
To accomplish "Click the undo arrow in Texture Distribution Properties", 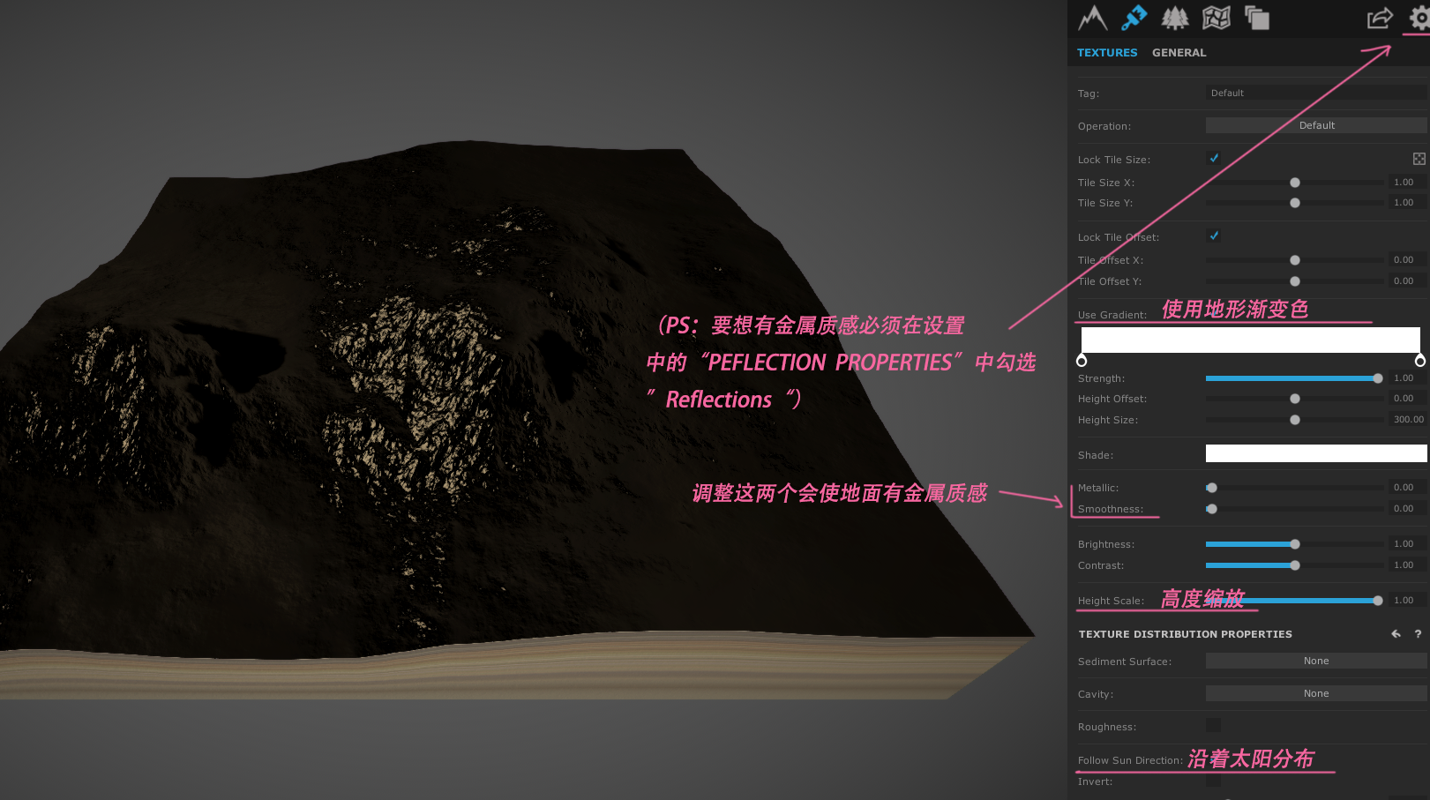I will pyautogui.click(x=1395, y=633).
